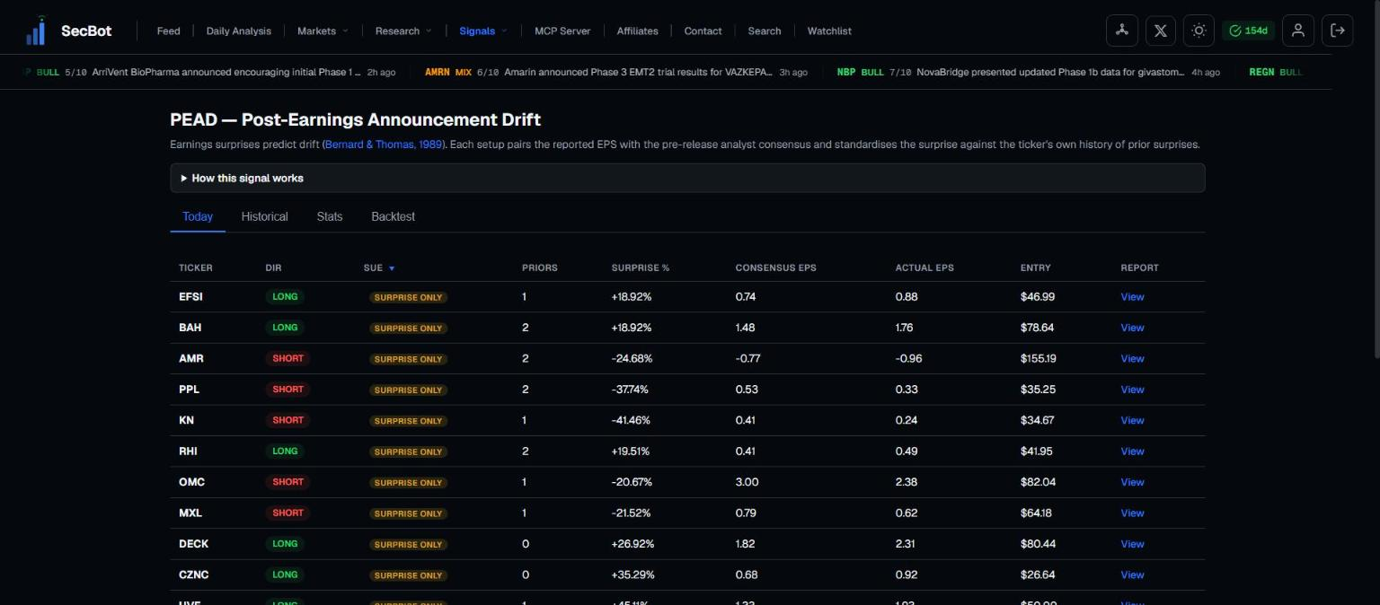Go to the Feed page

pos(168,31)
